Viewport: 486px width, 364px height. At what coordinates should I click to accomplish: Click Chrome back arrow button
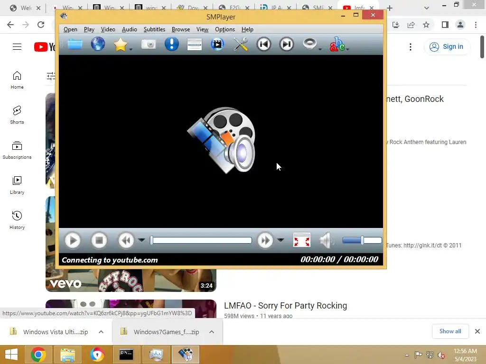tap(10, 25)
